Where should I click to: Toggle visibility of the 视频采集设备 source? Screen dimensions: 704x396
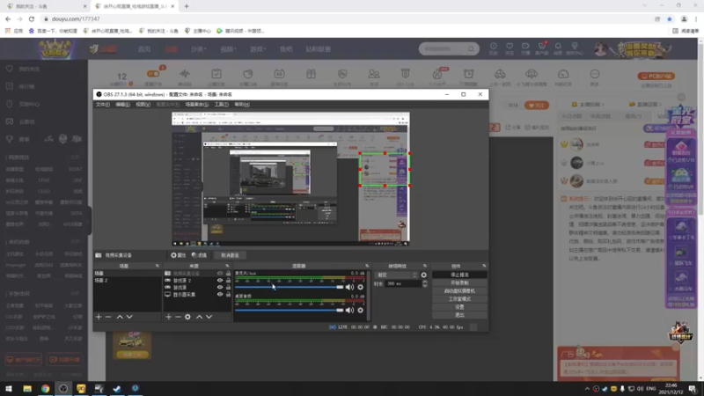220,274
